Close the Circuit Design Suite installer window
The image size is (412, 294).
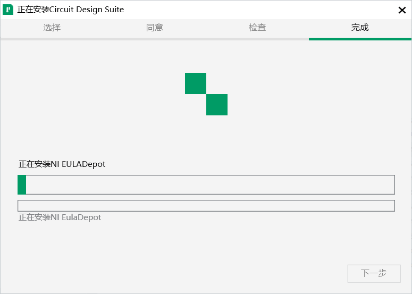[402, 10]
